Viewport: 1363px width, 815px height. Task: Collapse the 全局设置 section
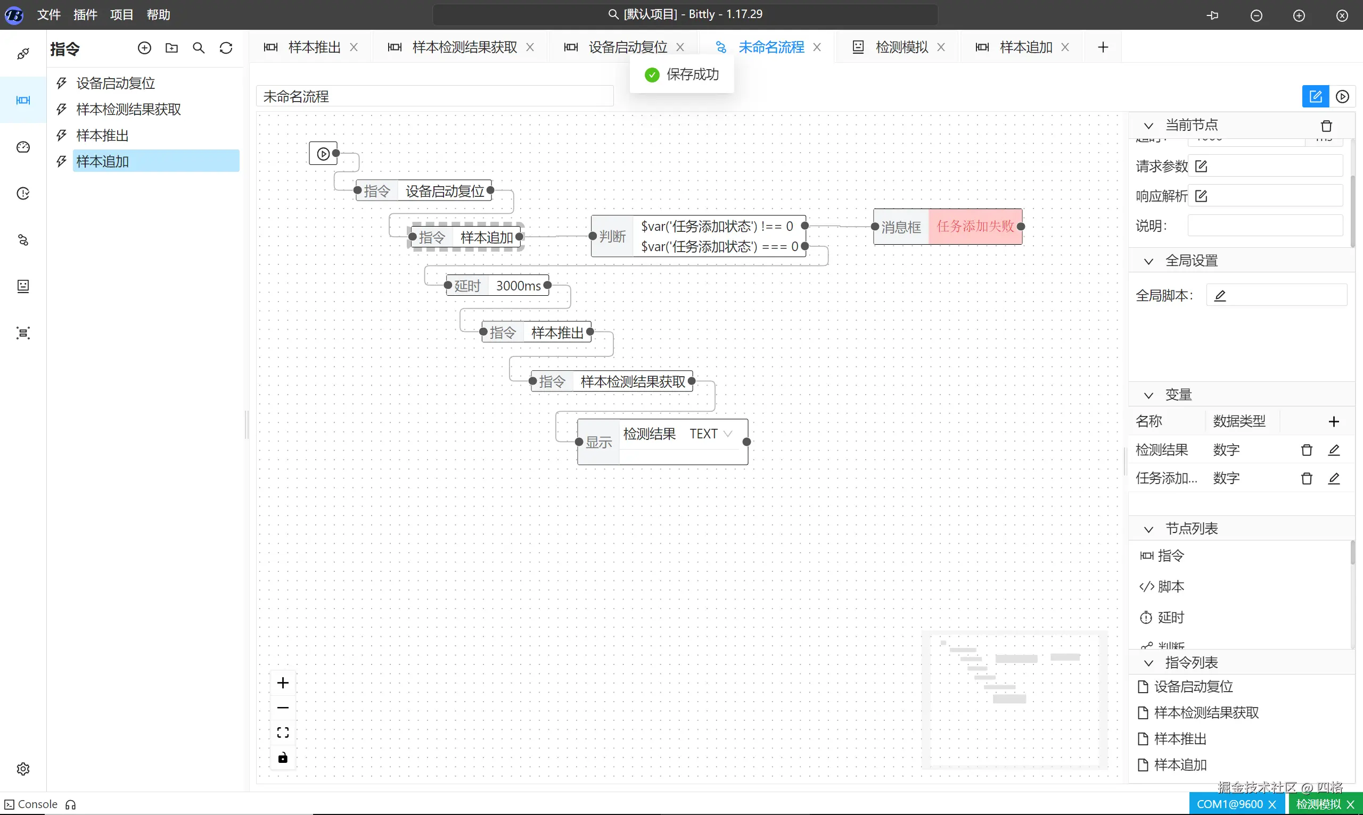[1148, 261]
